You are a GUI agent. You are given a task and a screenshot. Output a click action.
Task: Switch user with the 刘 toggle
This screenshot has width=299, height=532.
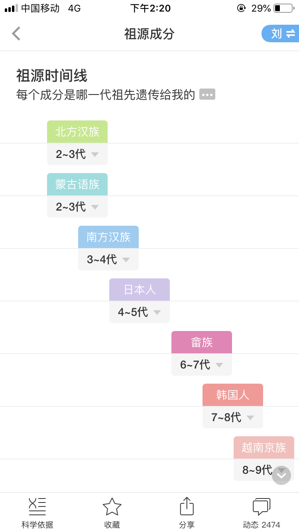click(280, 33)
